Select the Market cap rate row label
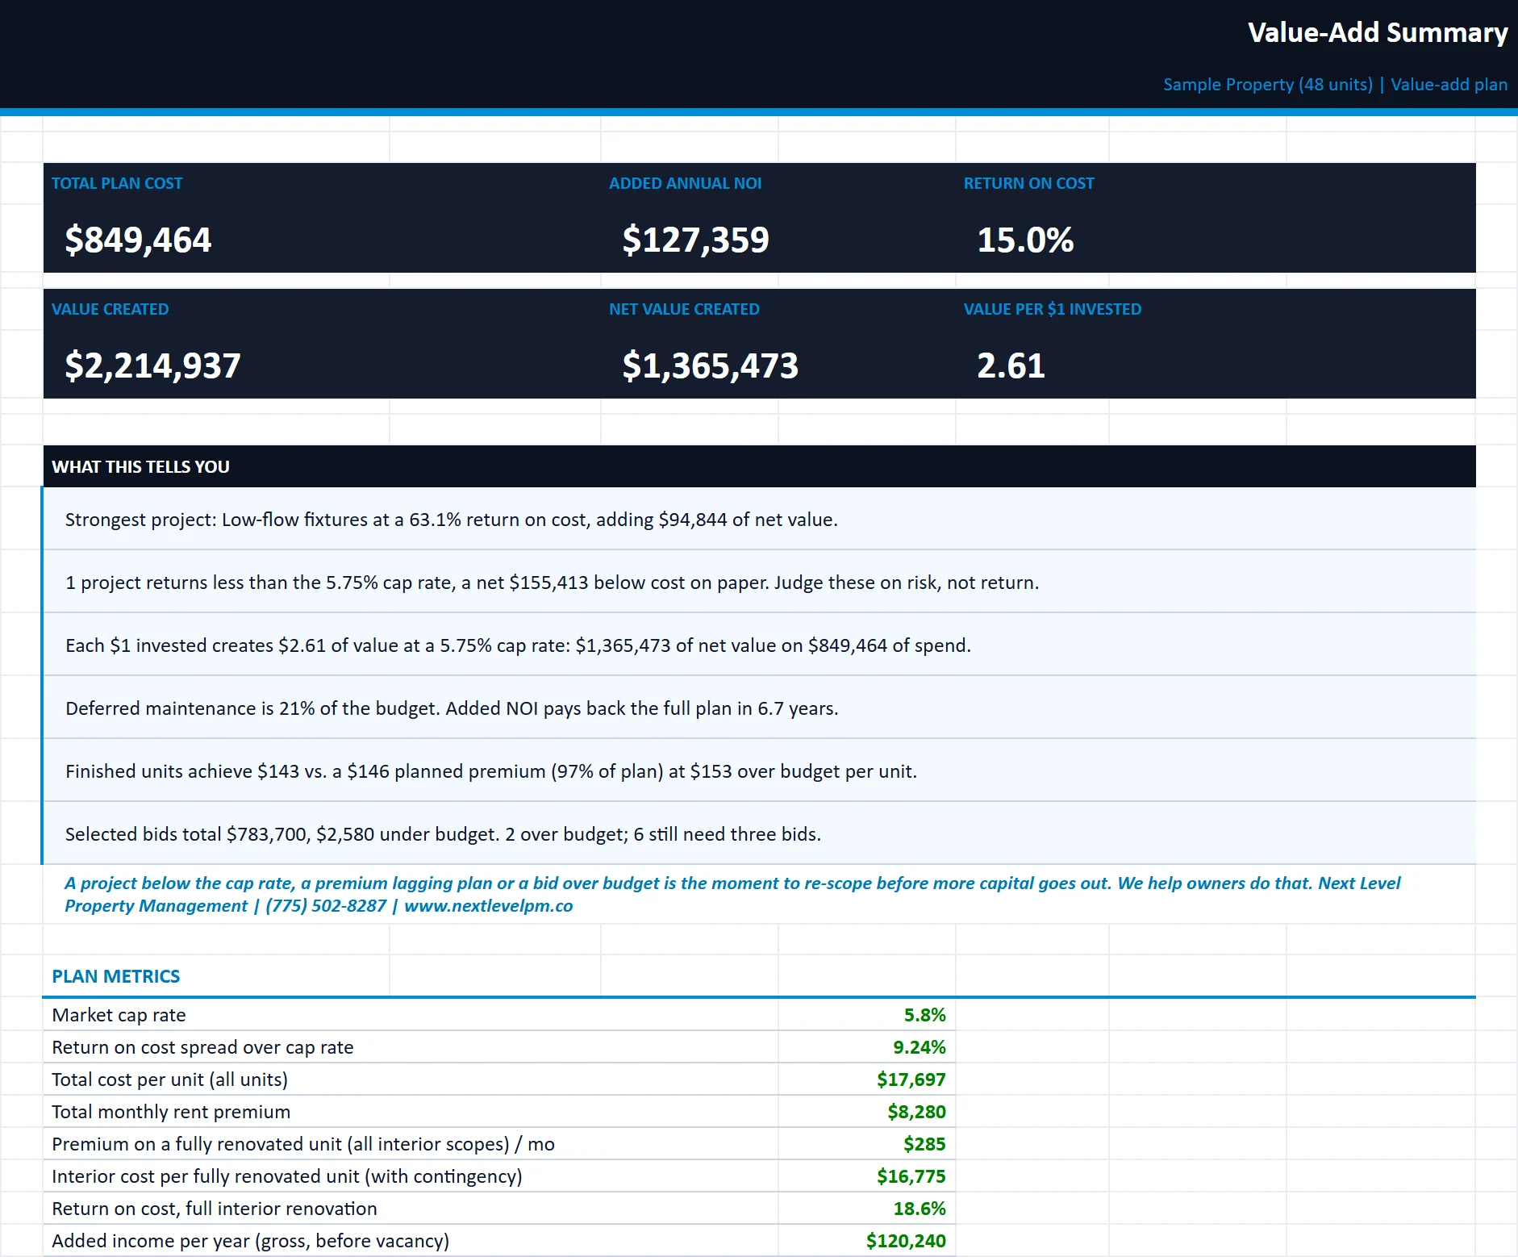The width and height of the screenshot is (1518, 1257). (119, 1015)
